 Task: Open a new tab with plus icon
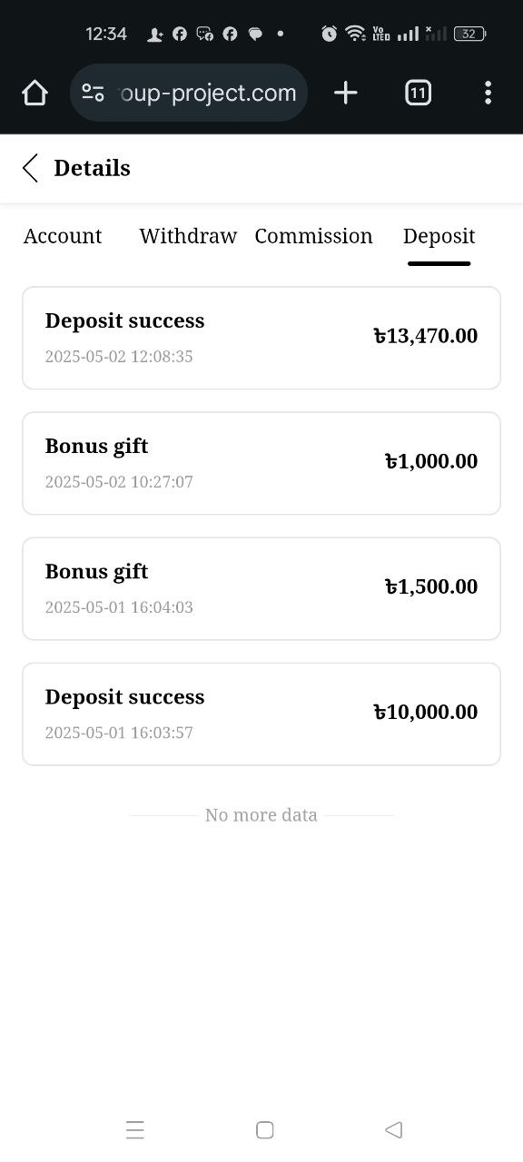345,93
